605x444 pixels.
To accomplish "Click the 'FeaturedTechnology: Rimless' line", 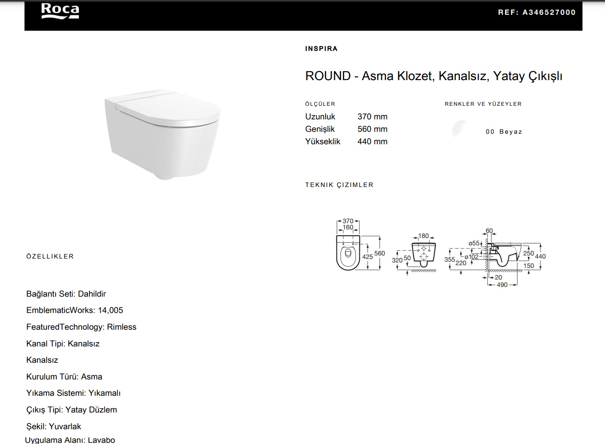I will click(x=81, y=327).
